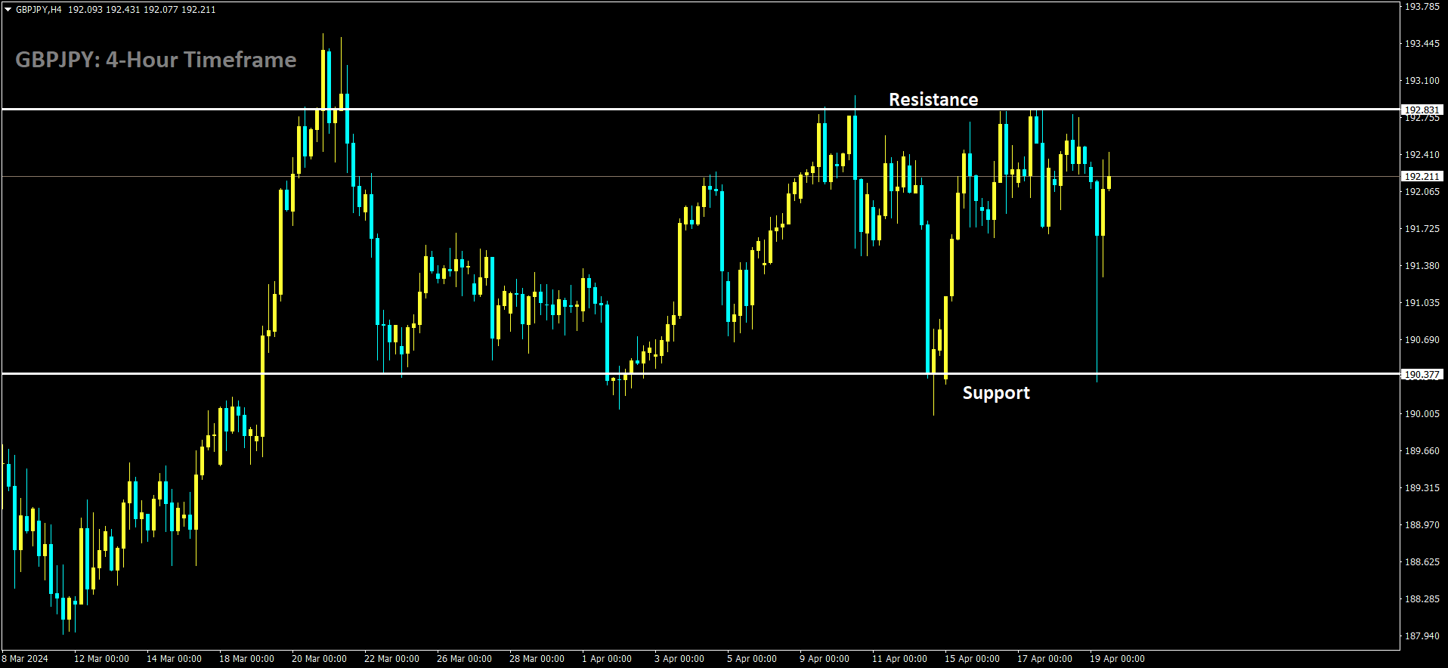Click the 191.725 price scale value
Screen dimensions: 1448x668
1422,229
